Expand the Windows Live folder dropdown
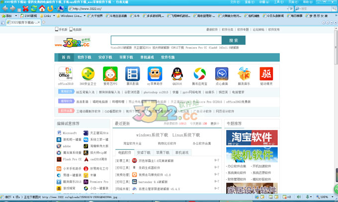338x202 pixels. click(84, 16)
